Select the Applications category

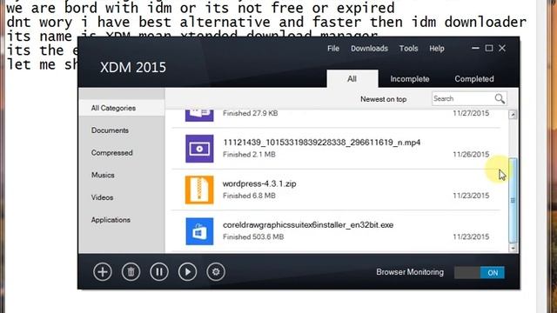click(111, 220)
